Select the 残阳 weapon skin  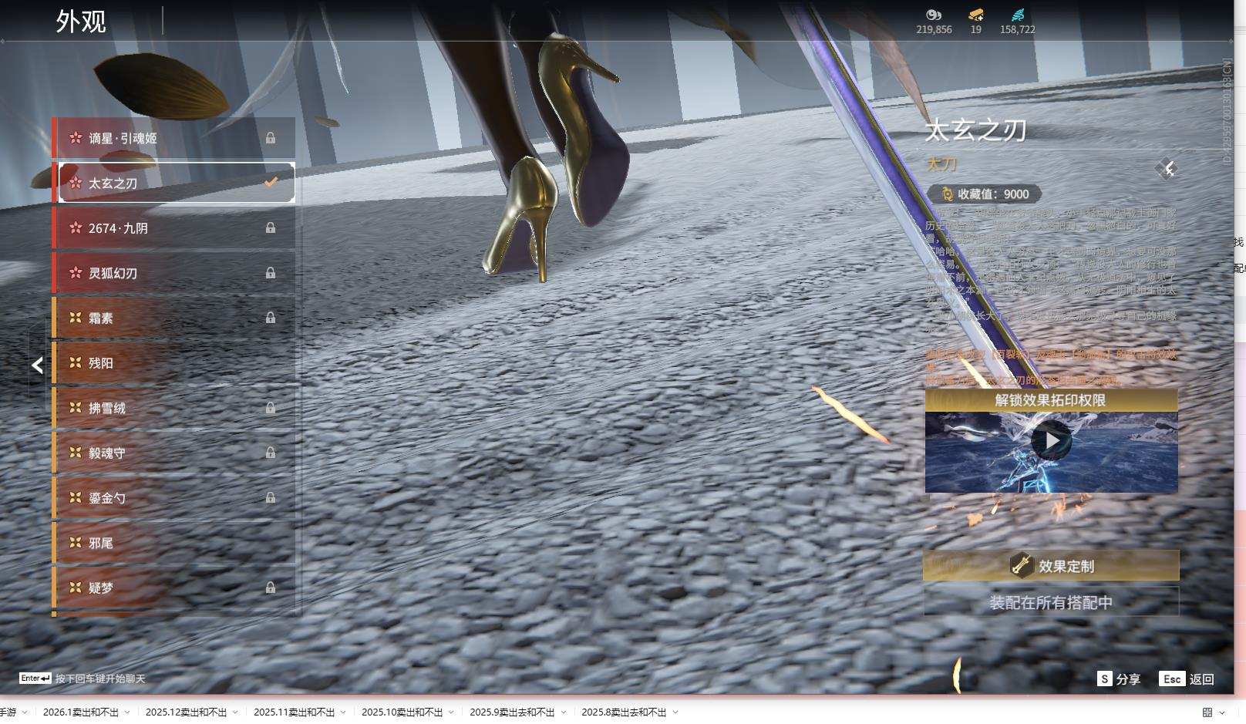[x=173, y=363]
